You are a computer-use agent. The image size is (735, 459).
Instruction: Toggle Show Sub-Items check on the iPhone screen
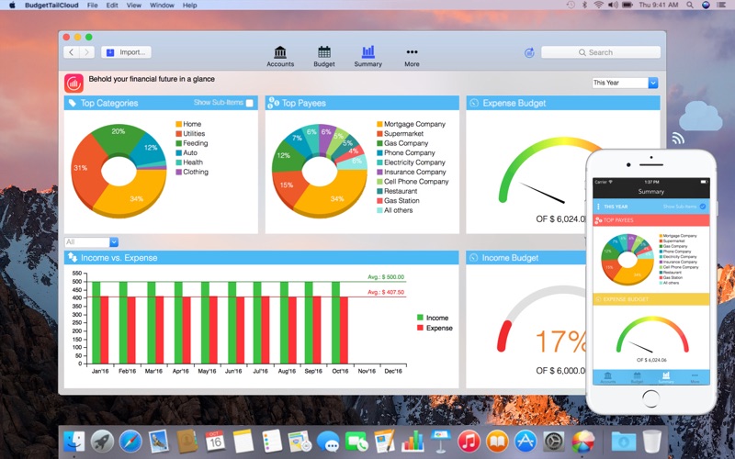click(703, 207)
